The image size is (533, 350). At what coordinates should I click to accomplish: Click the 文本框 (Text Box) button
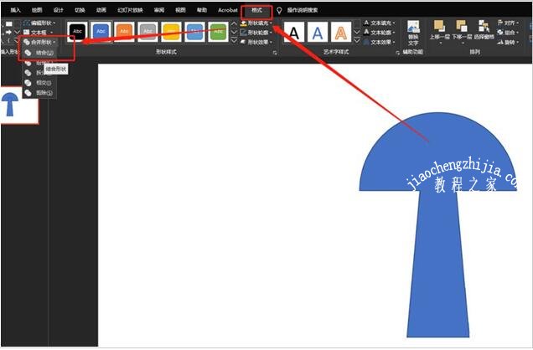38,33
